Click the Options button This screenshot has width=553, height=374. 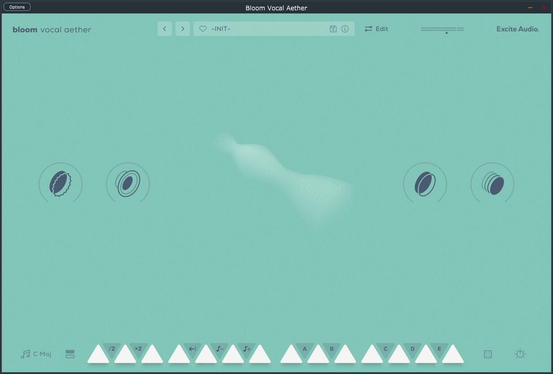tap(17, 7)
